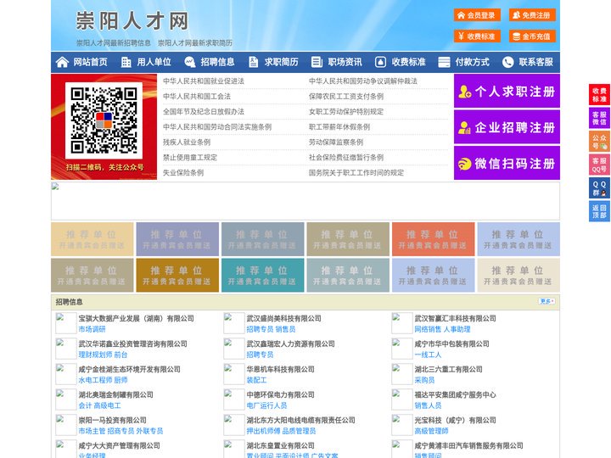Click the logo image beside 湖北奥瑞金制罐有限公司

(x=65, y=399)
